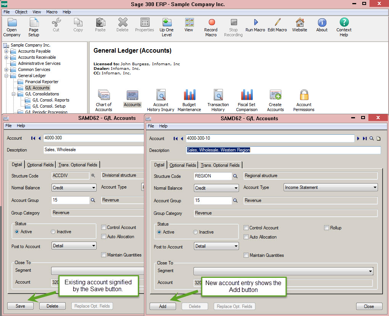This screenshot has width=389, height=316.
Task: Open the Website icon
Action: (x=300, y=22)
